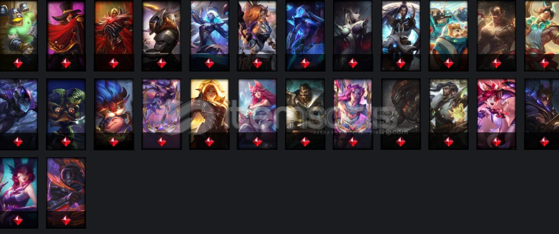Viewport: 559px width, 234px height.
Task: Click the red gem beneath the cigar-smoking bearded man
Action: [x=305, y=142]
